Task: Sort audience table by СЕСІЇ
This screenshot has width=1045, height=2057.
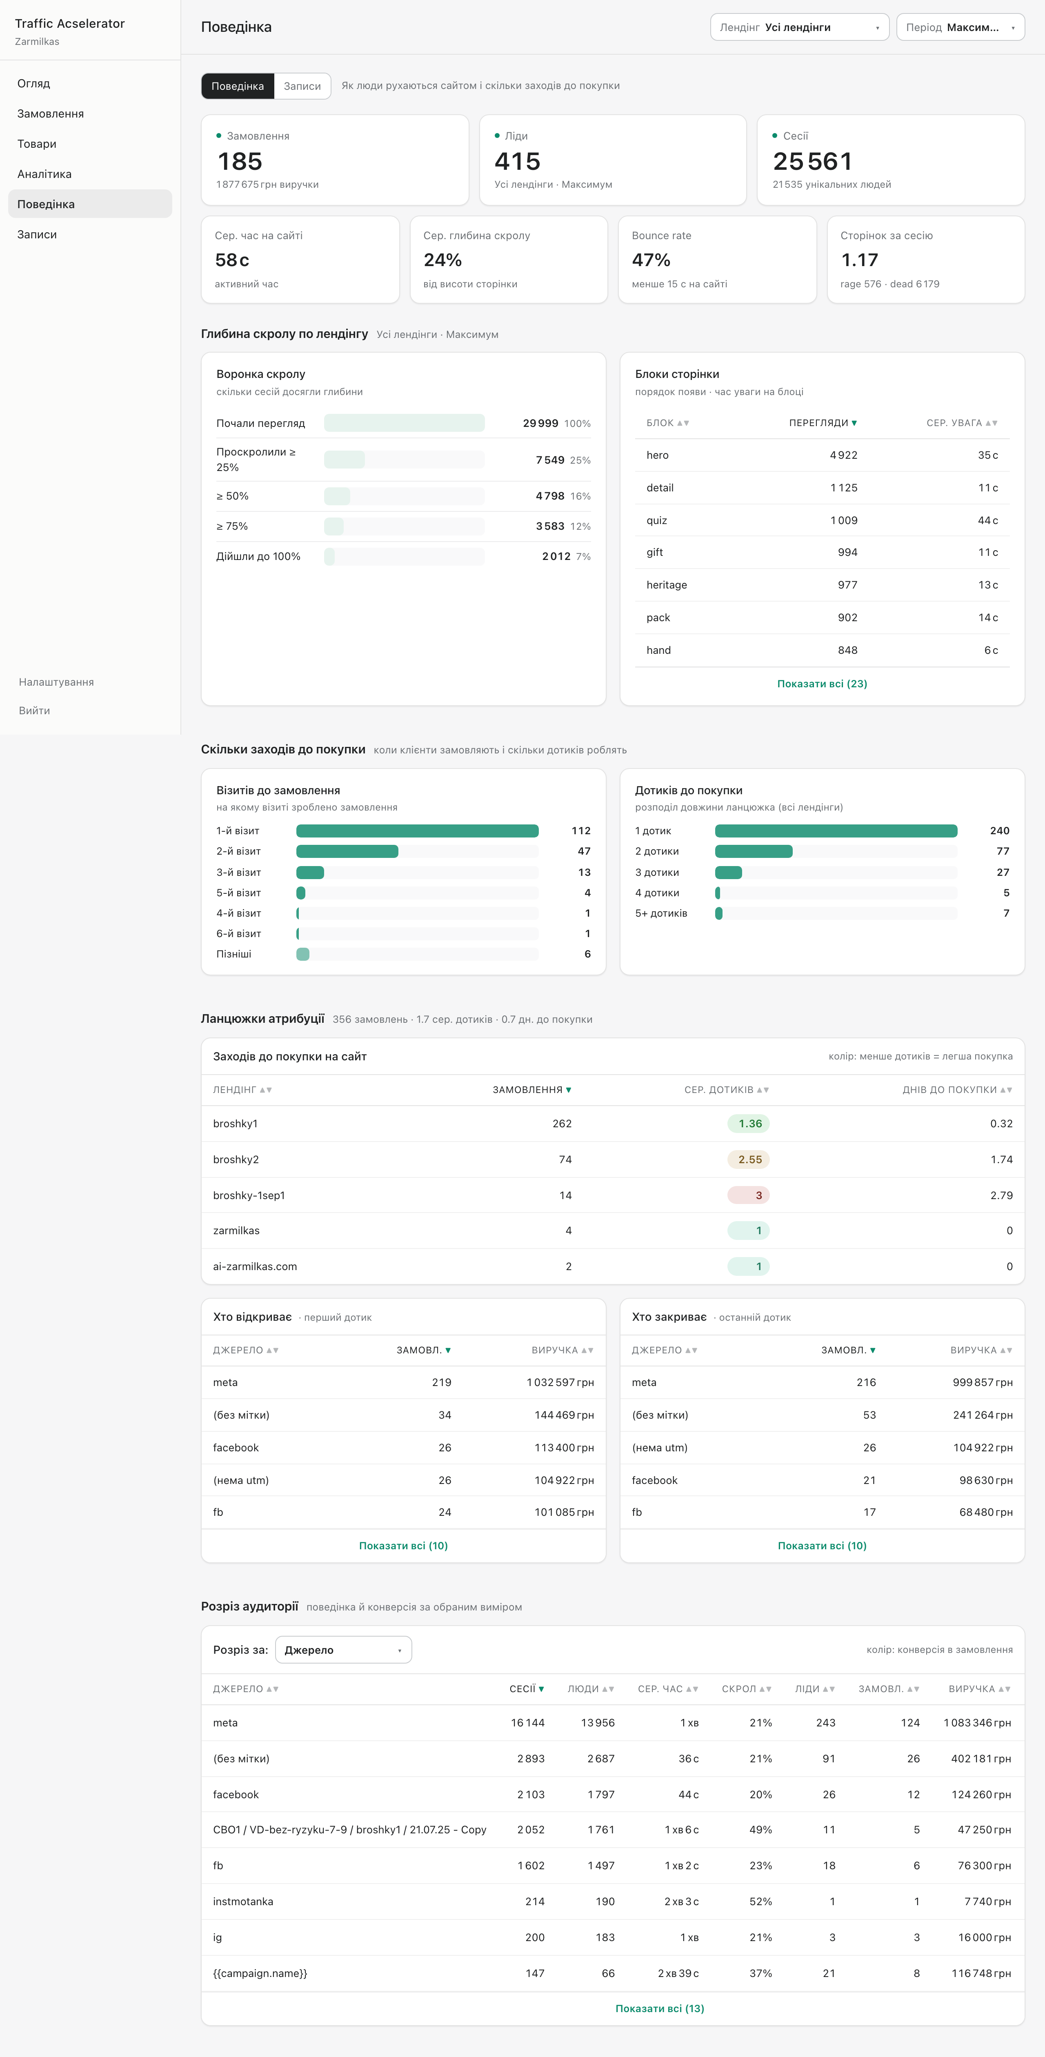Action: tap(527, 1689)
